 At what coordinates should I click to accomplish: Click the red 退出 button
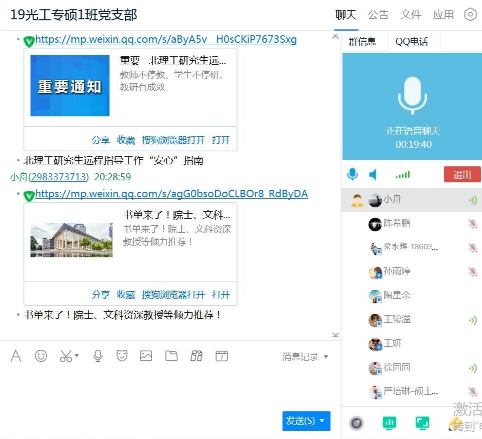click(x=462, y=175)
